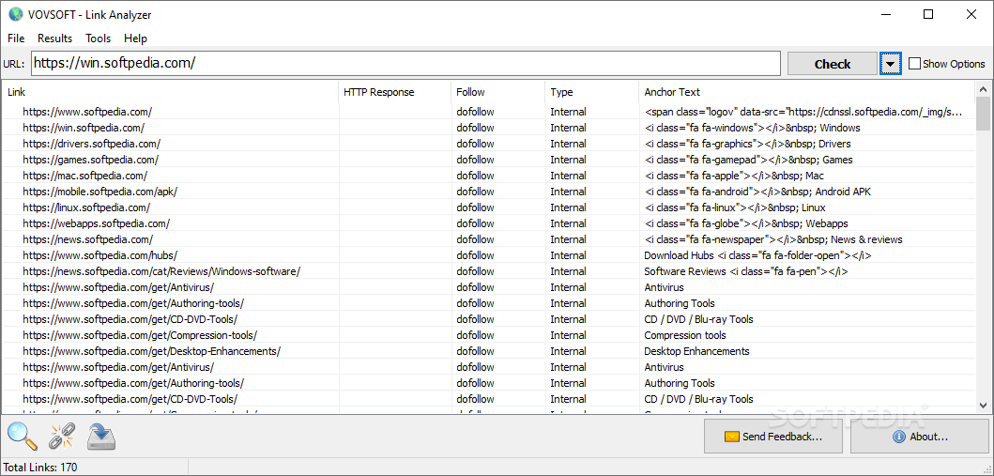Click the anchor text ending with Games
Image resolution: width=994 pixels, height=476 pixels.
pyautogui.click(x=748, y=160)
